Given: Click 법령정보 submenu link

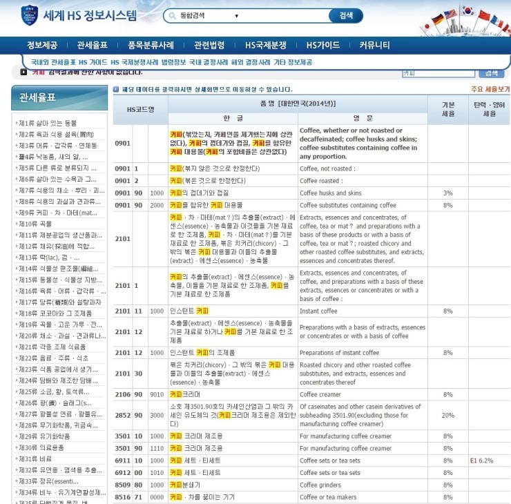Looking at the screenshot, I should [x=174, y=62].
